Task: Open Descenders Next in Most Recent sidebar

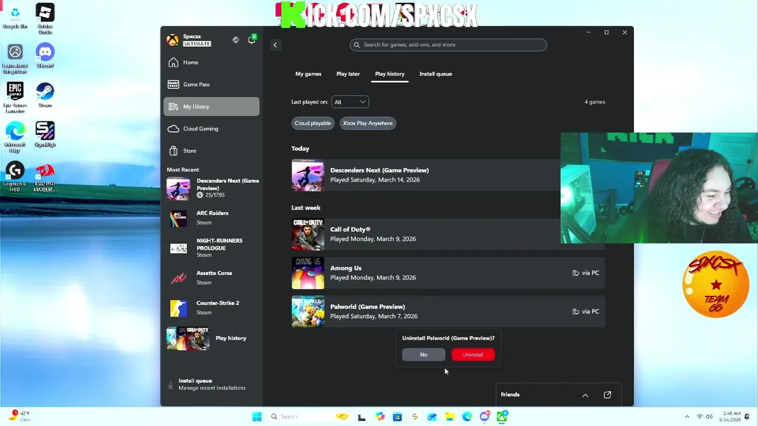Action: tap(213, 188)
